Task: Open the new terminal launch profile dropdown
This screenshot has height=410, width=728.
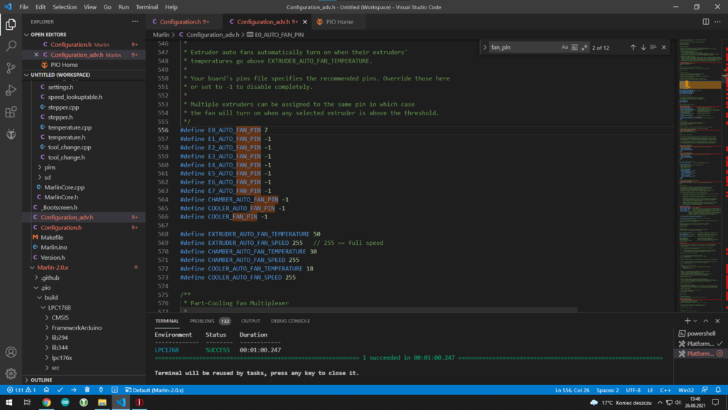Action: (697, 321)
